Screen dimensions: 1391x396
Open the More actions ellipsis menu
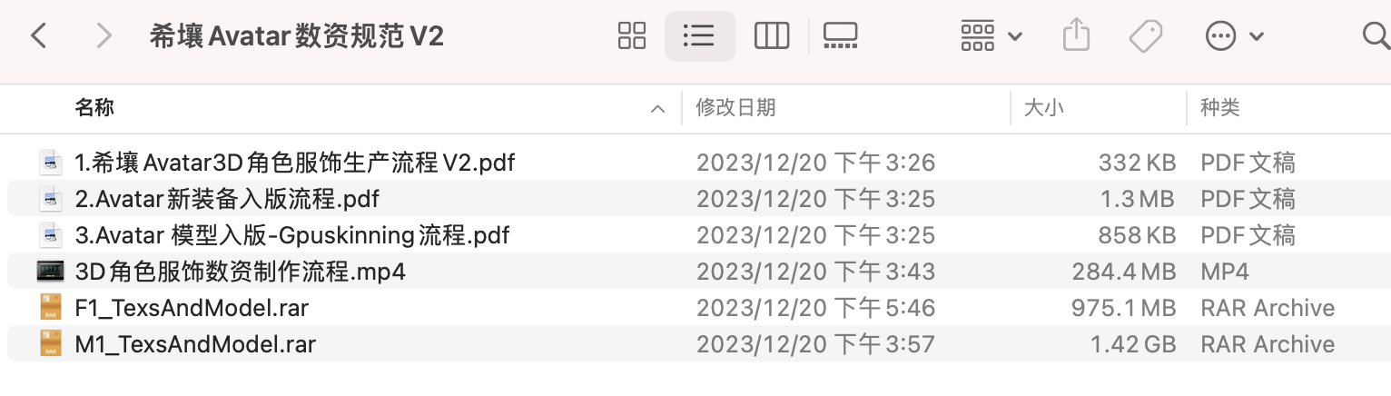1234,36
